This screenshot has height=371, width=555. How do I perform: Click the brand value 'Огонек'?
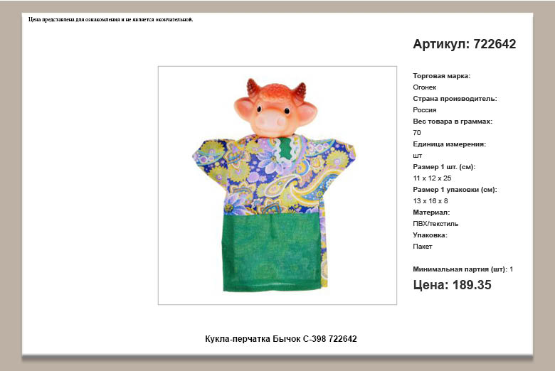click(424, 87)
